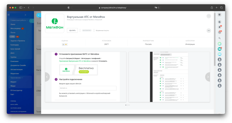
Task: Open last gray user avatar
Action: pyautogui.click(x=219, y=86)
